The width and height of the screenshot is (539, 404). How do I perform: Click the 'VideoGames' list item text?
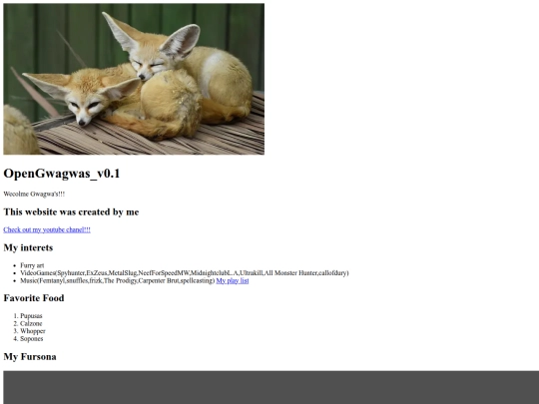tap(185, 273)
